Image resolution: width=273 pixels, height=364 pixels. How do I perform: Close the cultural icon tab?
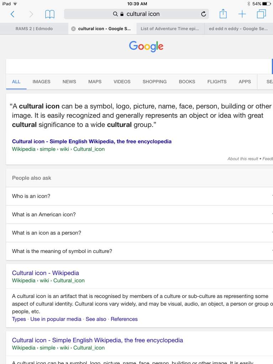pos(73,29)
